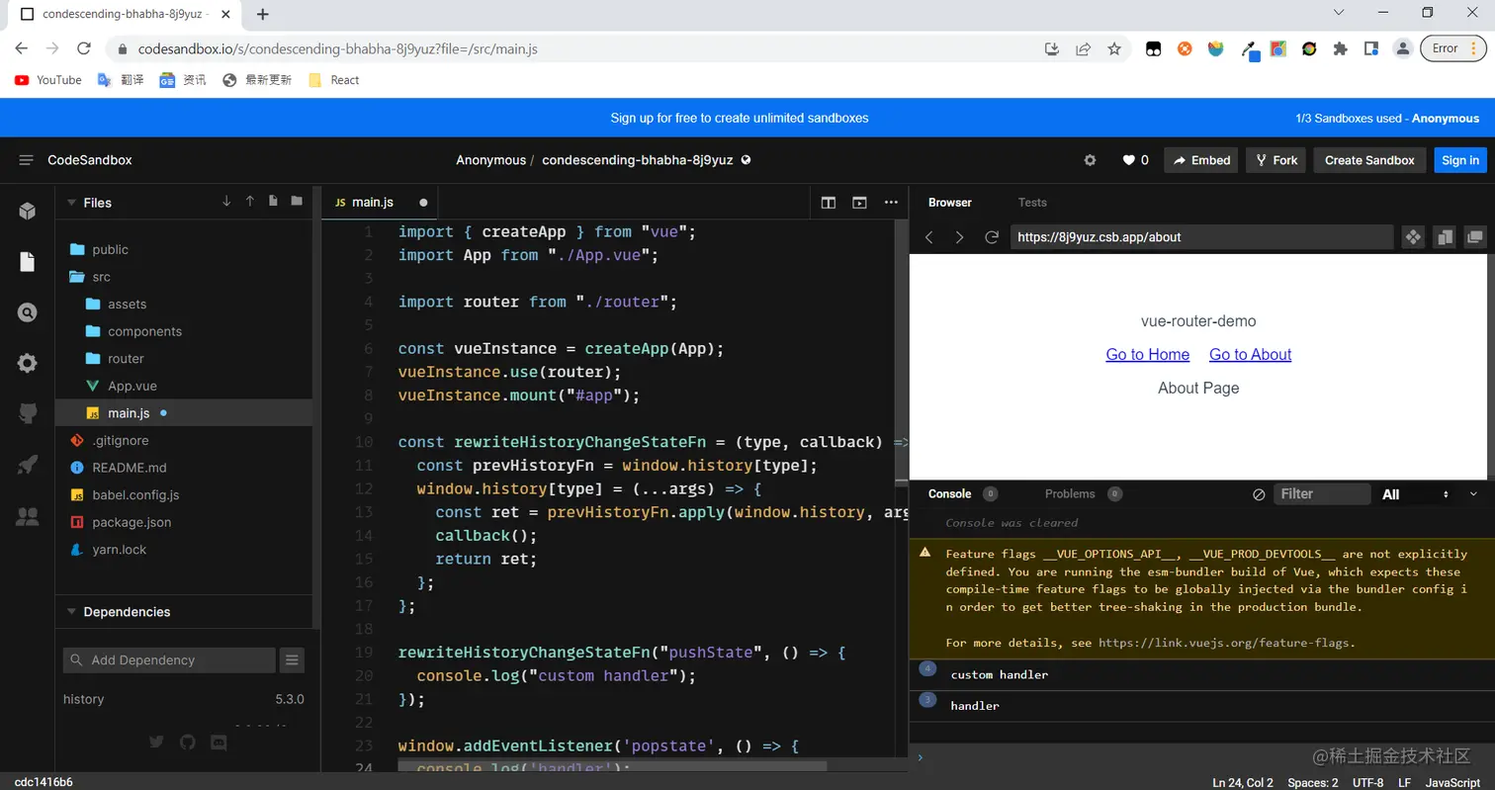Click the Go to Home link in preview
1495x790 pixels.
click(1147, 355)
